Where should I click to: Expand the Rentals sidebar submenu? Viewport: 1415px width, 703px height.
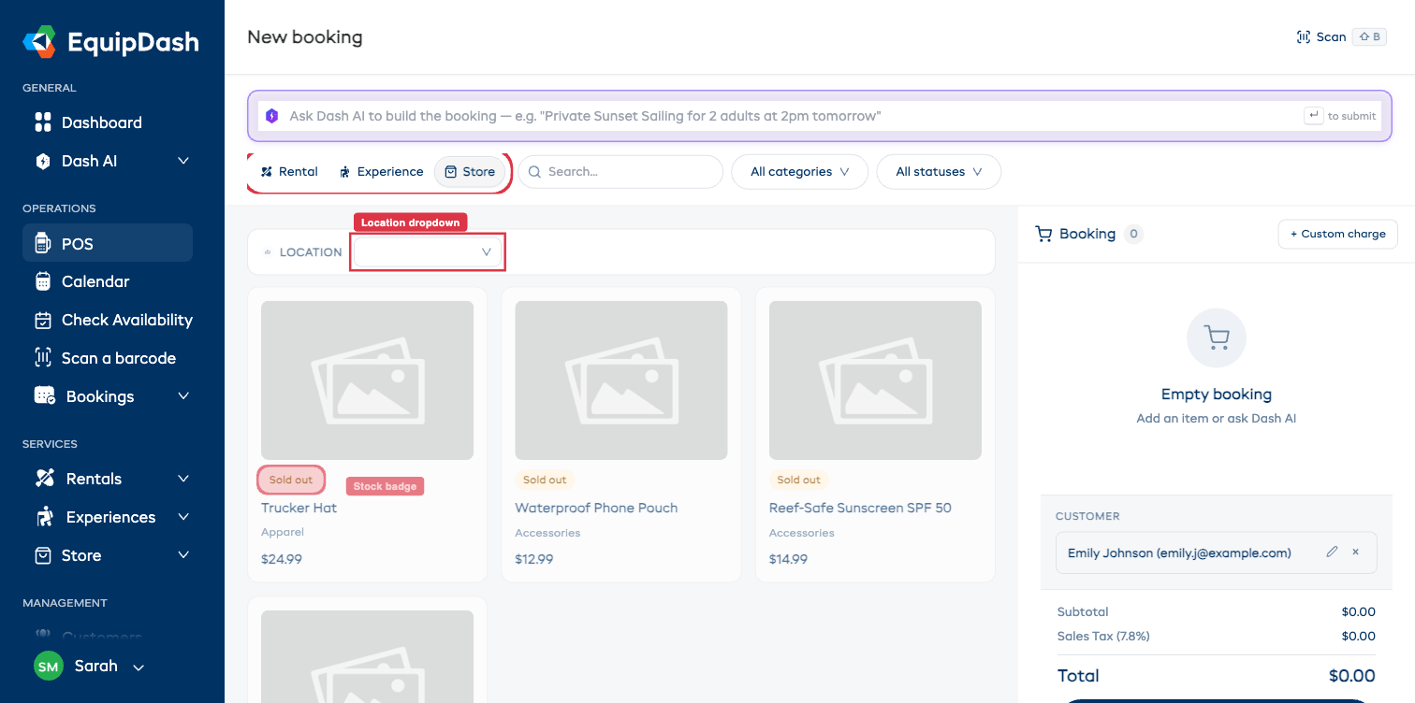183,479
